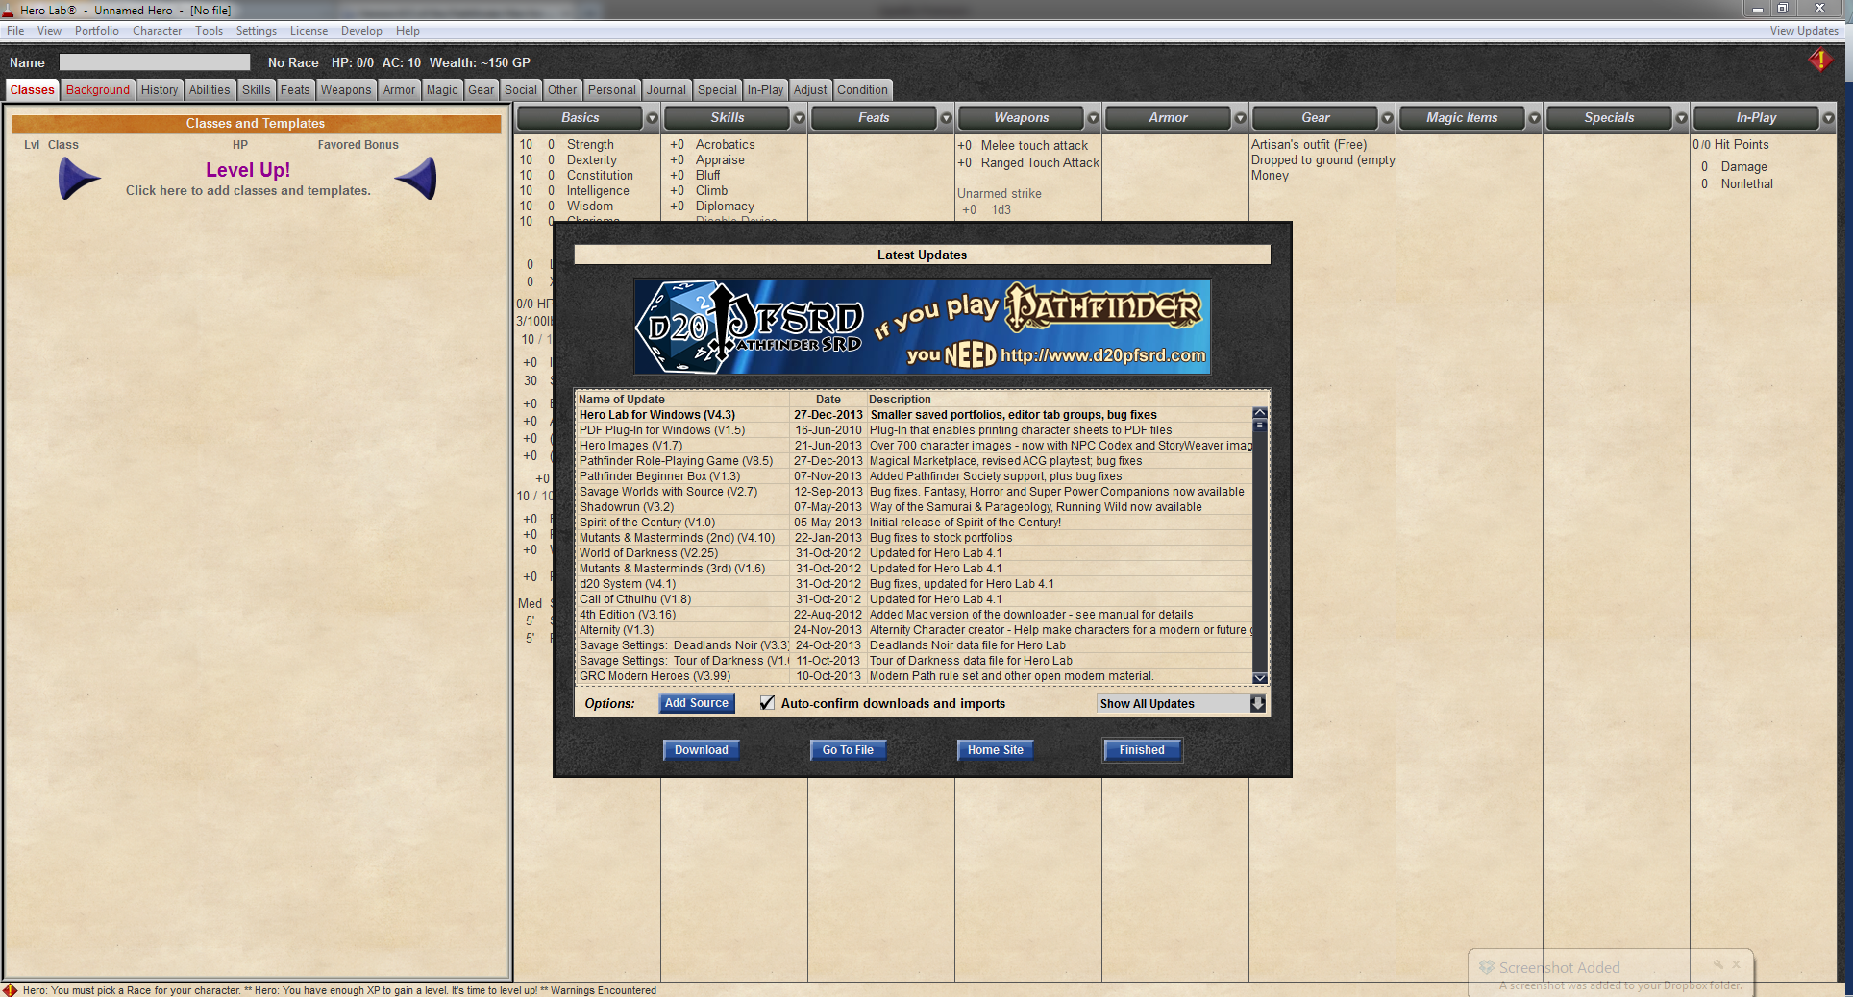Select World of Darkness (V2.25) row
1853x997 pixels.
[914, 553]
